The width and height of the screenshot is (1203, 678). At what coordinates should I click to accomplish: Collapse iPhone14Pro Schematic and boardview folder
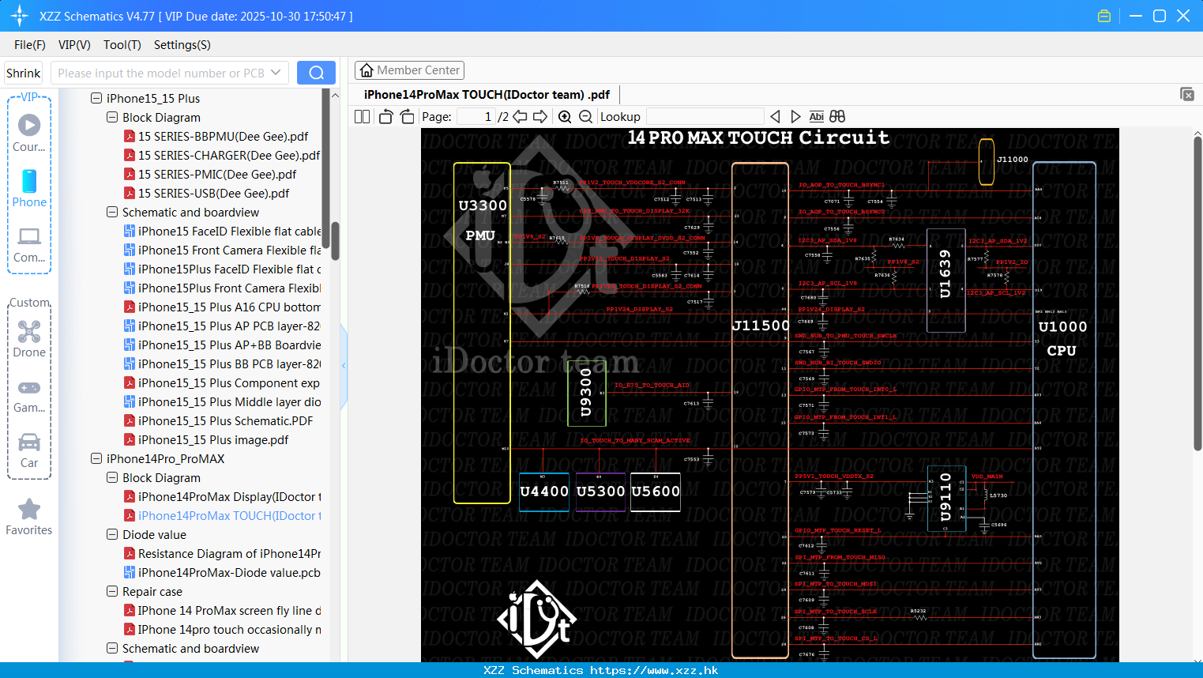click(112, 648)
